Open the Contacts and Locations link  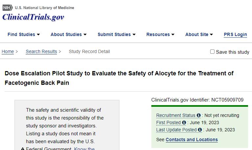point(192,140)
